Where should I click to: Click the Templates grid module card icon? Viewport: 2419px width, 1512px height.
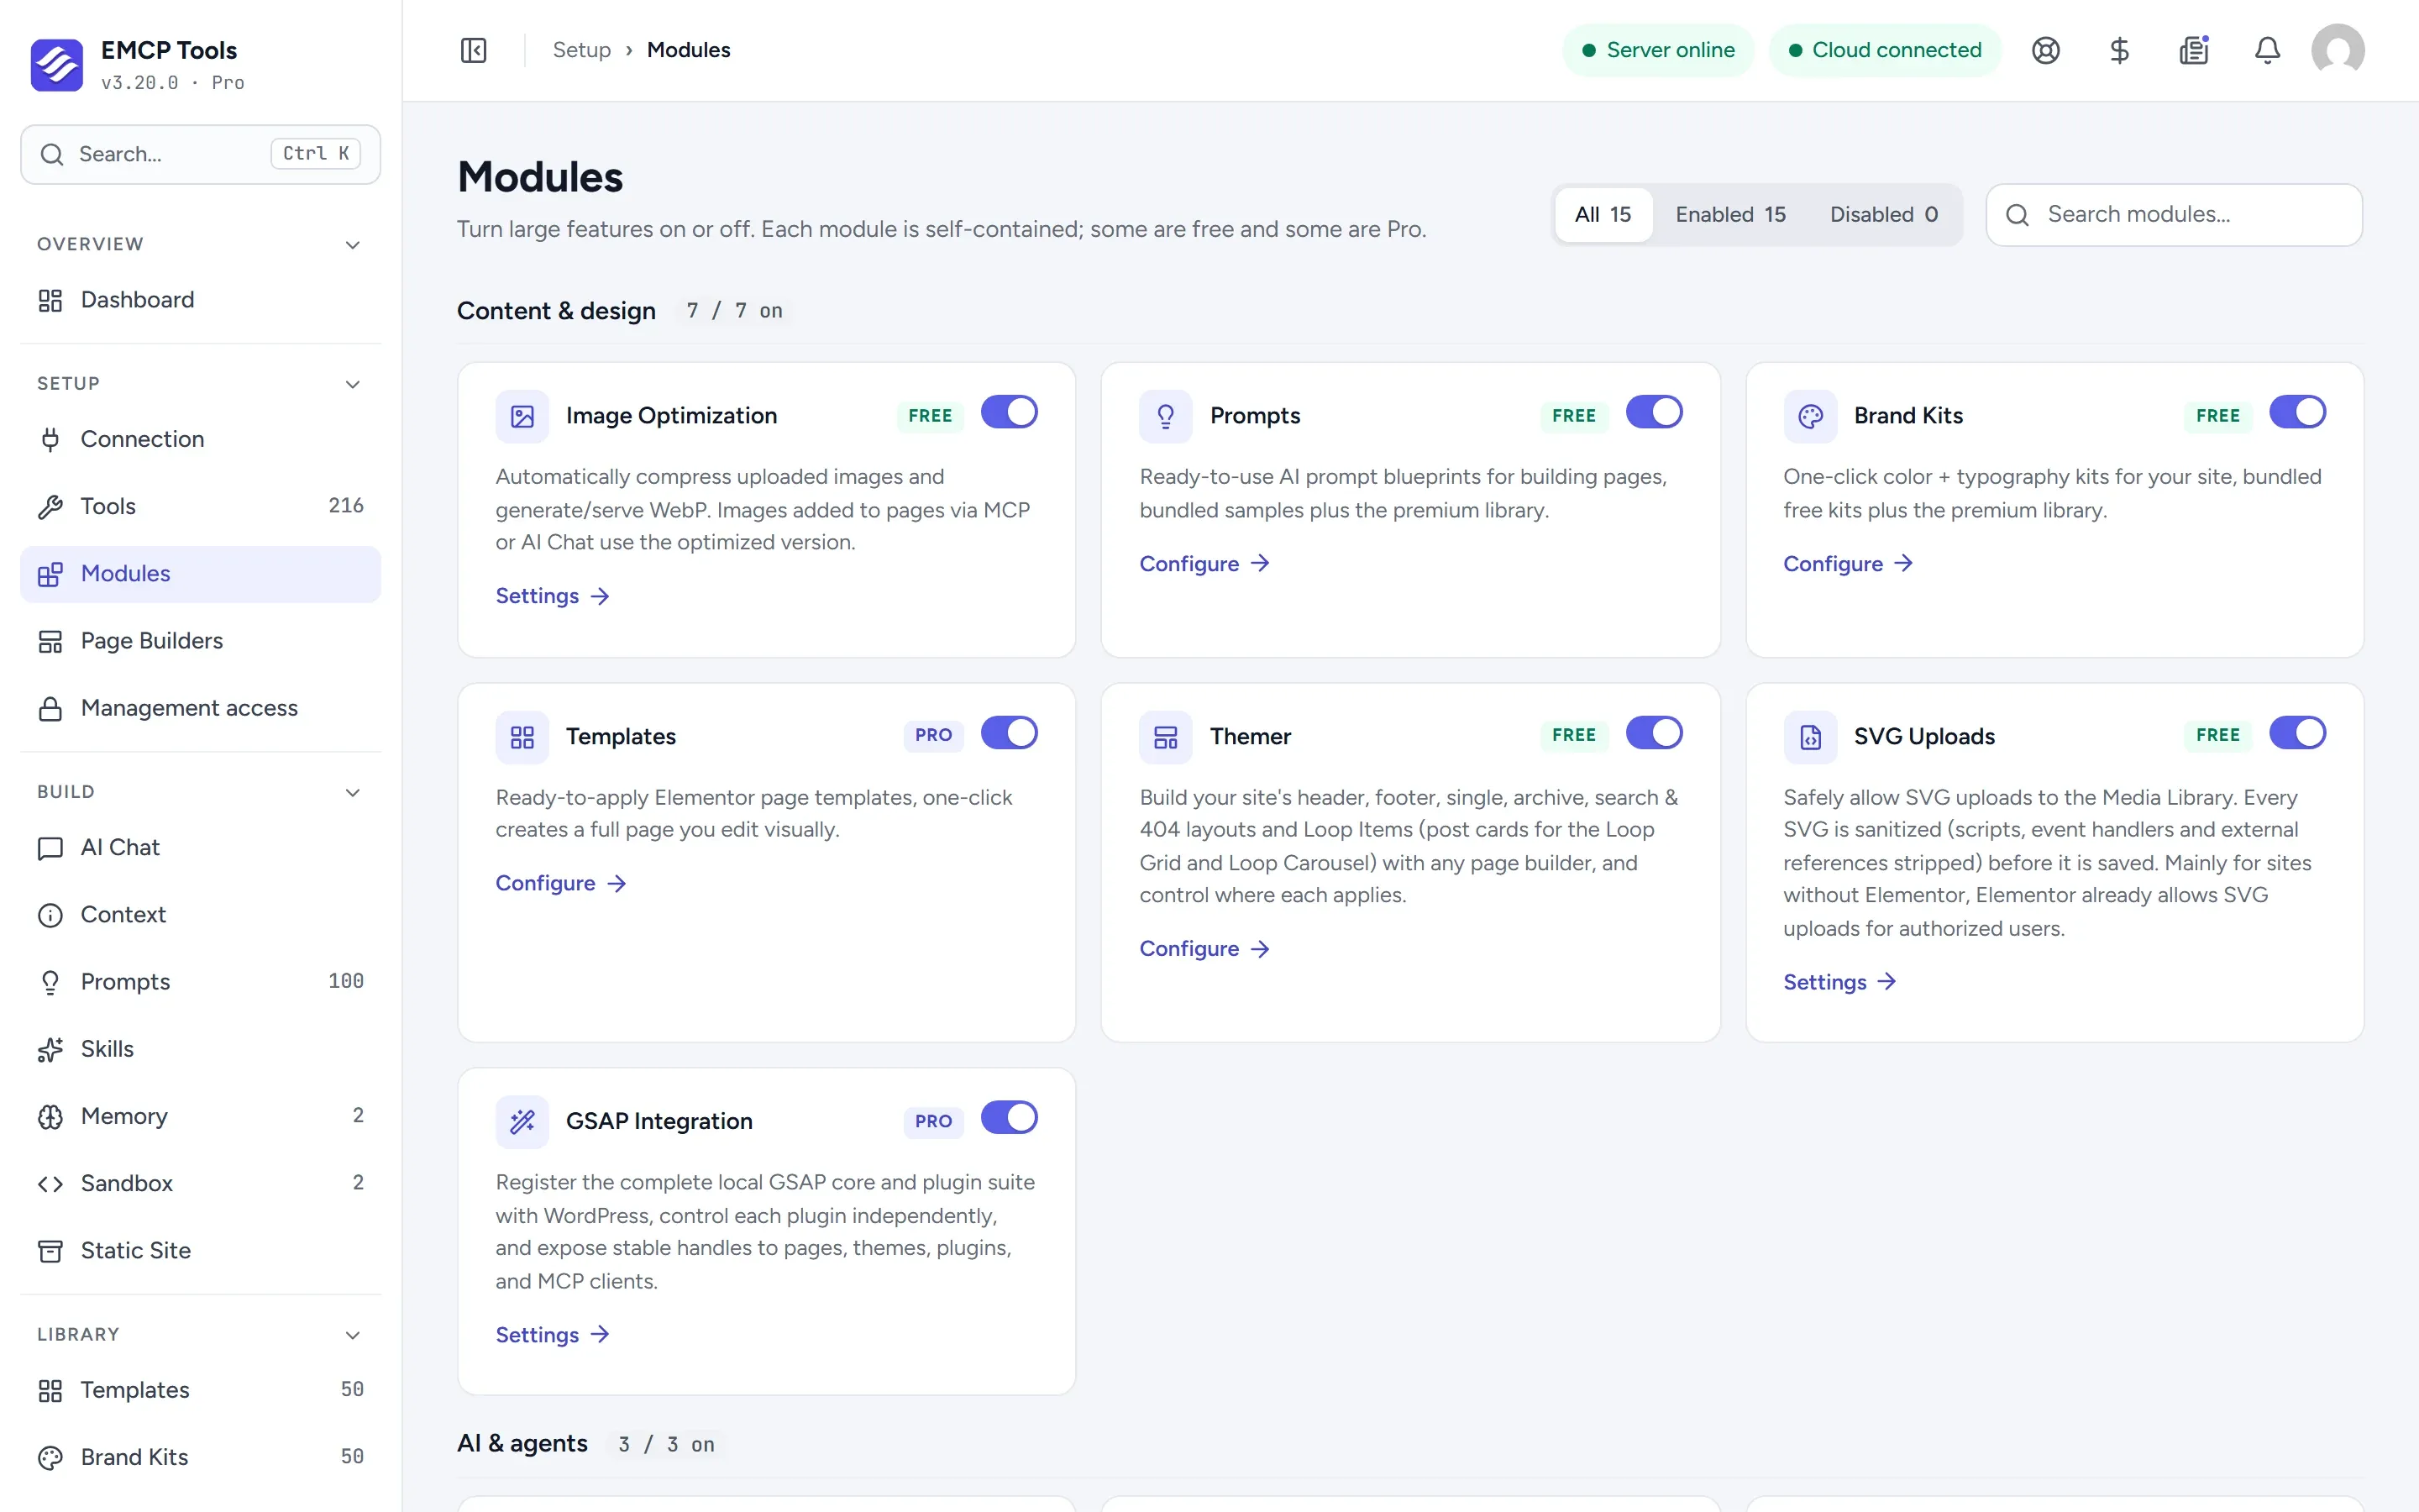coord(522,737)
